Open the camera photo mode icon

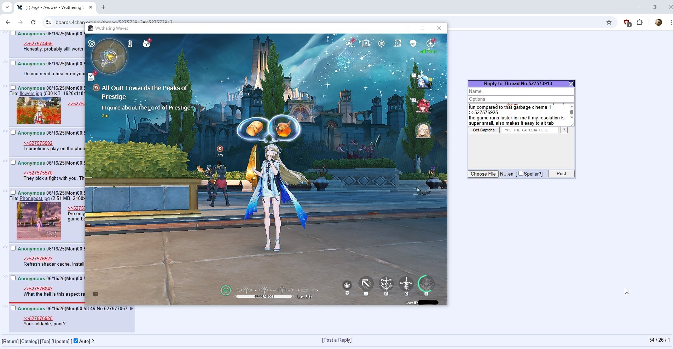(x=397, y=43)
